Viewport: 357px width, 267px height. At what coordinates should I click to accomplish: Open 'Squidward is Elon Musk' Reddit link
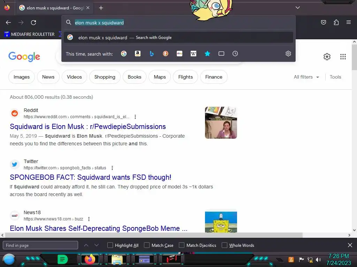tap(88, 127)
